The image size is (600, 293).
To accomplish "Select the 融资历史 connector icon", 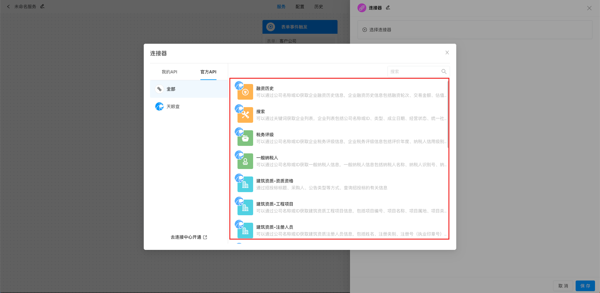I will (245, 92).
